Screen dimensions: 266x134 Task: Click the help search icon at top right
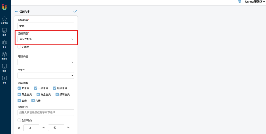click(x=240, y=2)
